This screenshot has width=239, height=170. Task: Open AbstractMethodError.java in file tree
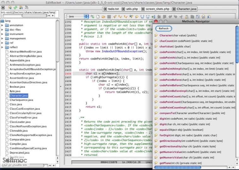26,52
